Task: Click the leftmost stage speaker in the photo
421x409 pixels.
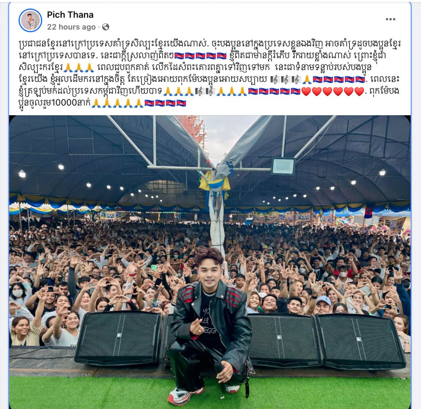Action: point(118,338)
